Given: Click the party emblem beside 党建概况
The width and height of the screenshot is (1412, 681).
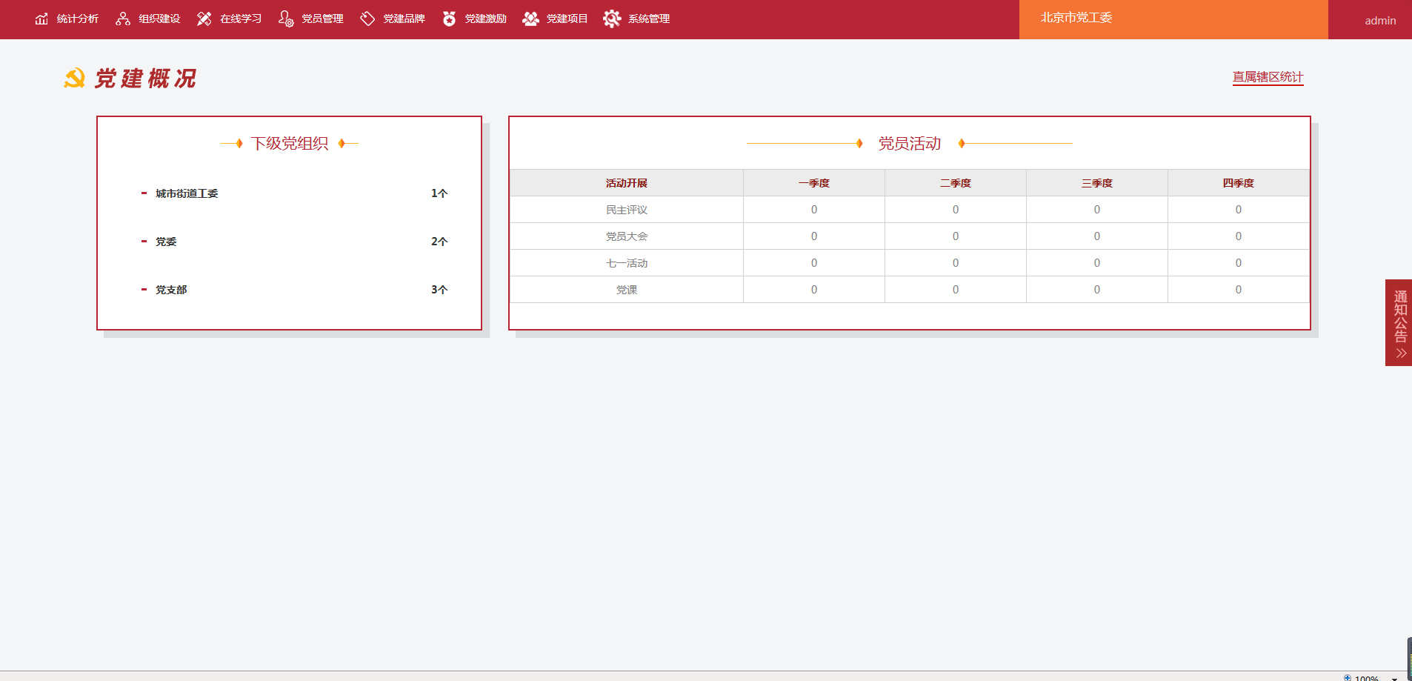Looking at the screenshot, I should coord(74,78).
